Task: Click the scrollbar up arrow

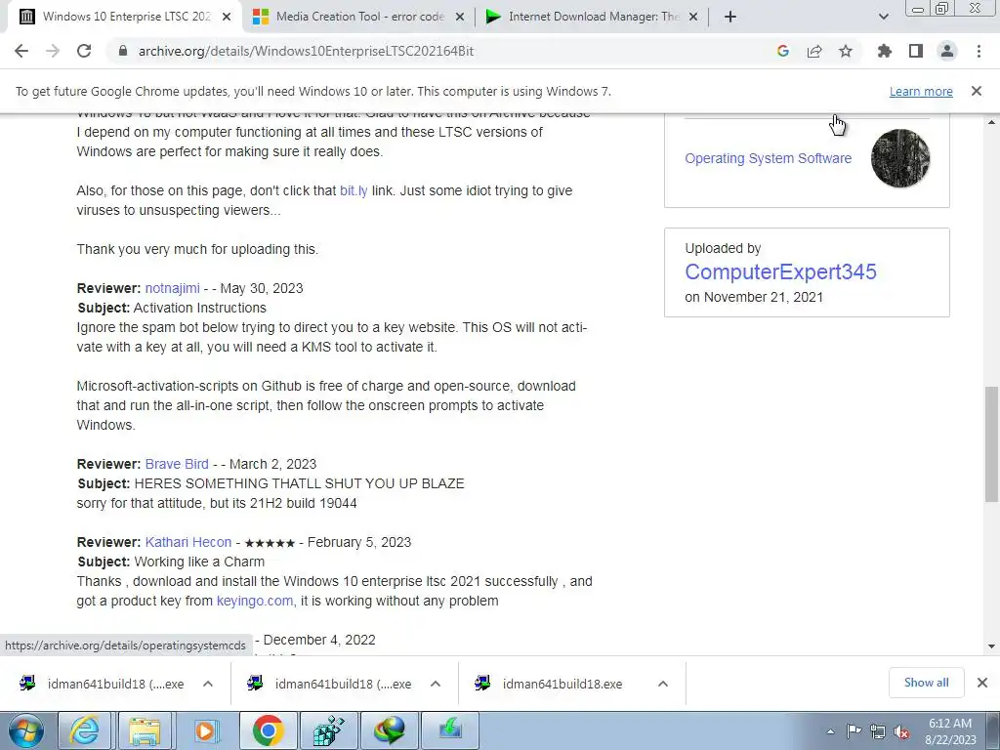Action: coord(992,121)
